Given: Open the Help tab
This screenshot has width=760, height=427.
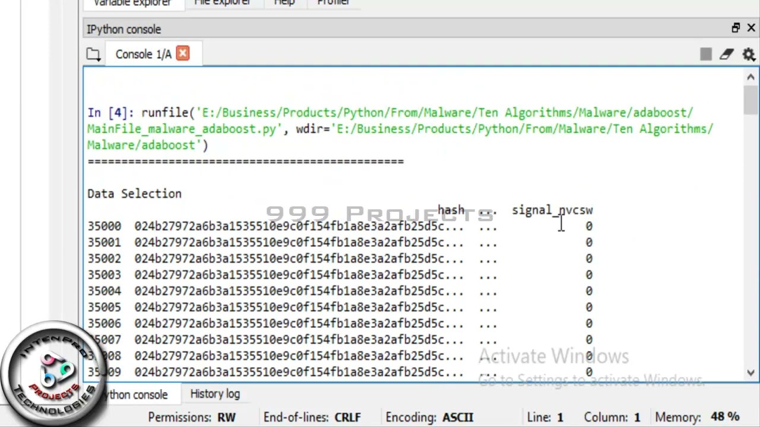Looking at the screenshot, I should (x=284, y=3).
